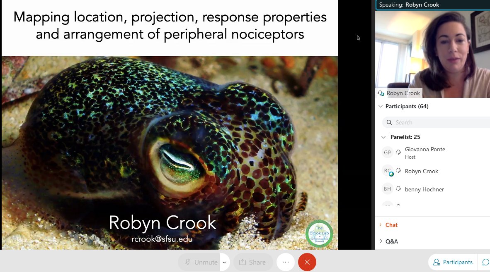Click The Crook Lab logo on slide
490x272 pixels.
point(319,234)
